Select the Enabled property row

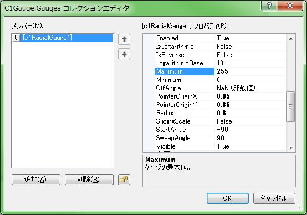pyautogui.click(x=220, y=38)
